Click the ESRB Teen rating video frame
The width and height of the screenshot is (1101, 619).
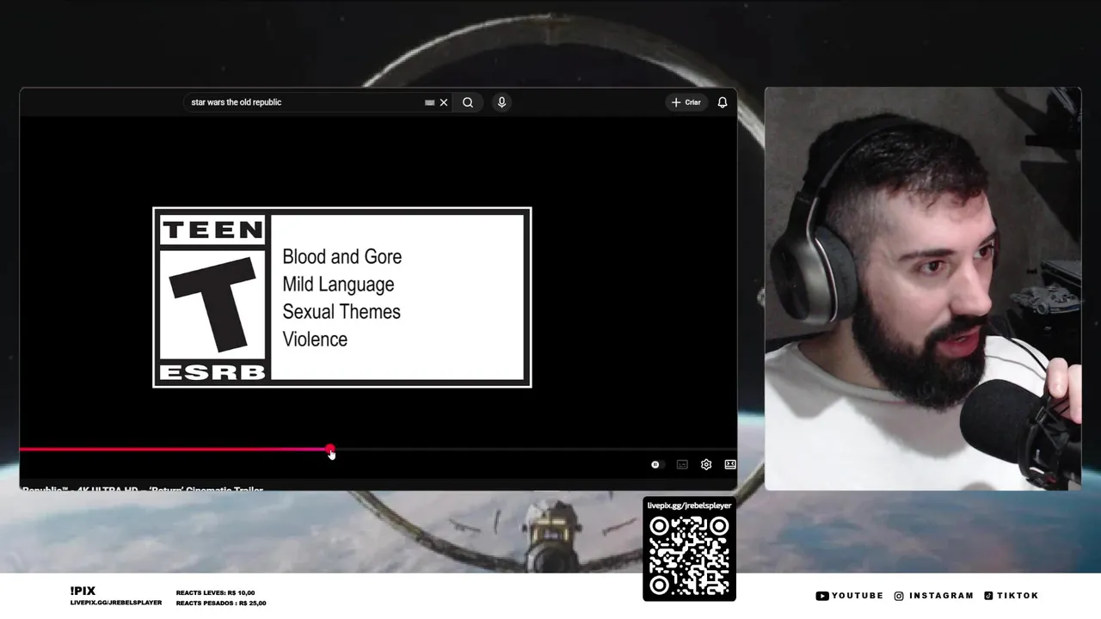tap(342, 297)
